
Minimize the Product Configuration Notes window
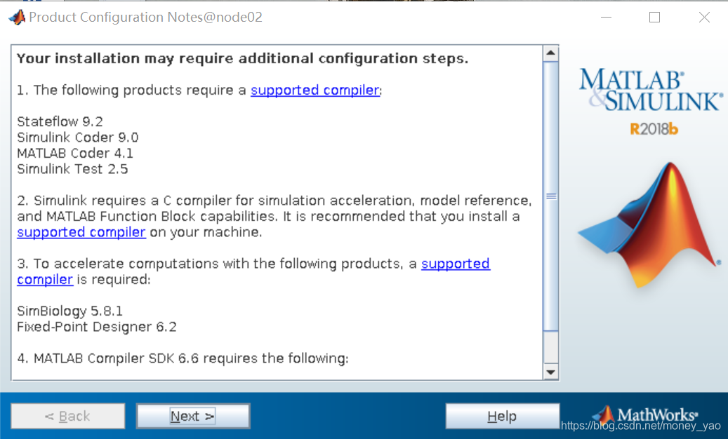[604, 18]
